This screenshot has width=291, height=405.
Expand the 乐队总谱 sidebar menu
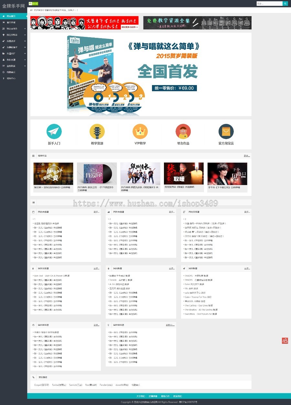[x=13, y=60]
